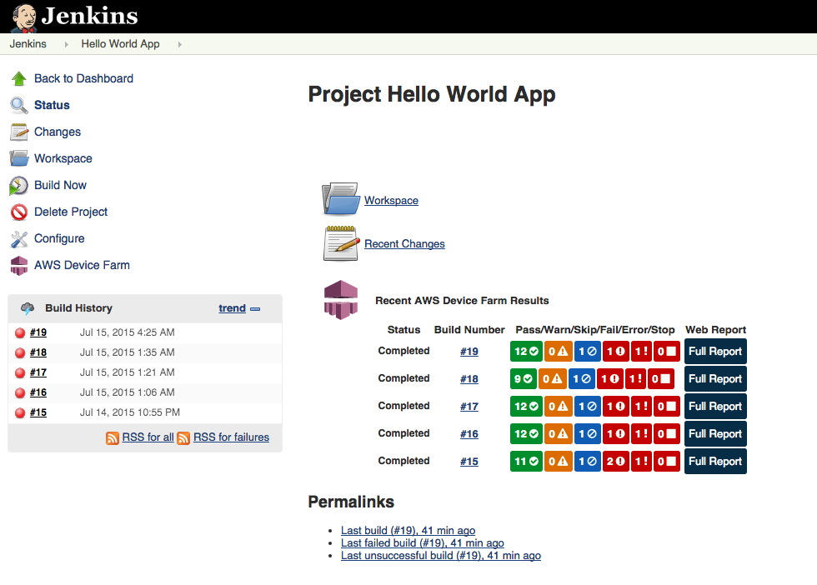
Task: Expand the Hello World App breadcrumb arrow
Action: click(179, 43)
